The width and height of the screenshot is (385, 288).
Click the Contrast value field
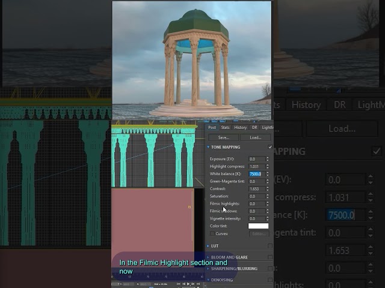click(x=257, y=189)
